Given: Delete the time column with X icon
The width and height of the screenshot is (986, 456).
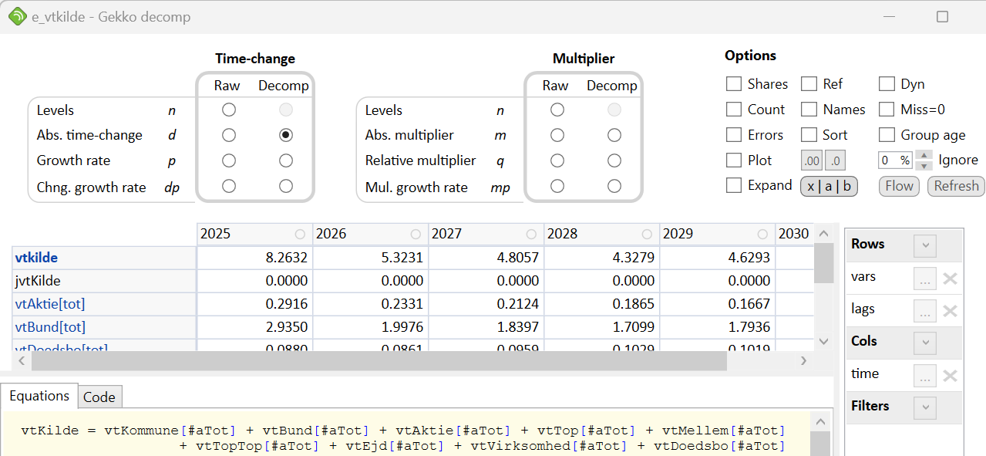Looking at the screenshot, I should (x=950, y=376).
